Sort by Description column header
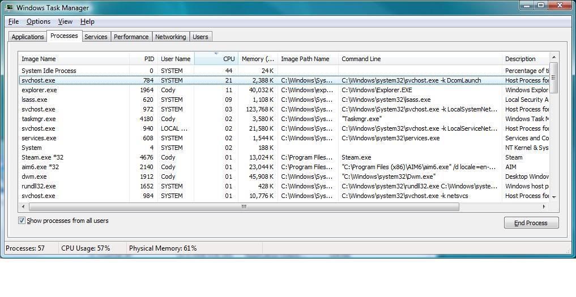576x297 pixels. point(526,59)
